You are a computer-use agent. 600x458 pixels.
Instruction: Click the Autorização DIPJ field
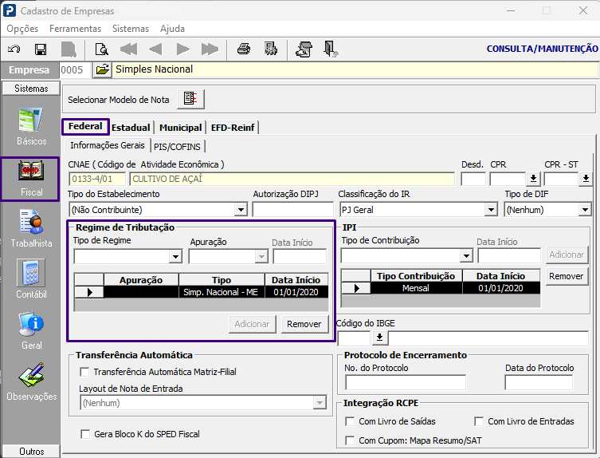tap(292, 210)
